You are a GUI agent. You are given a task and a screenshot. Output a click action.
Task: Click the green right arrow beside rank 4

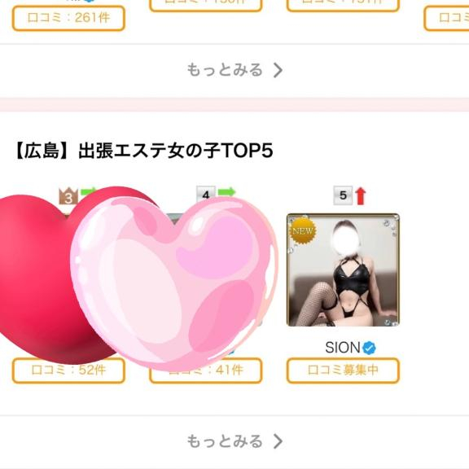coord(226,191)
